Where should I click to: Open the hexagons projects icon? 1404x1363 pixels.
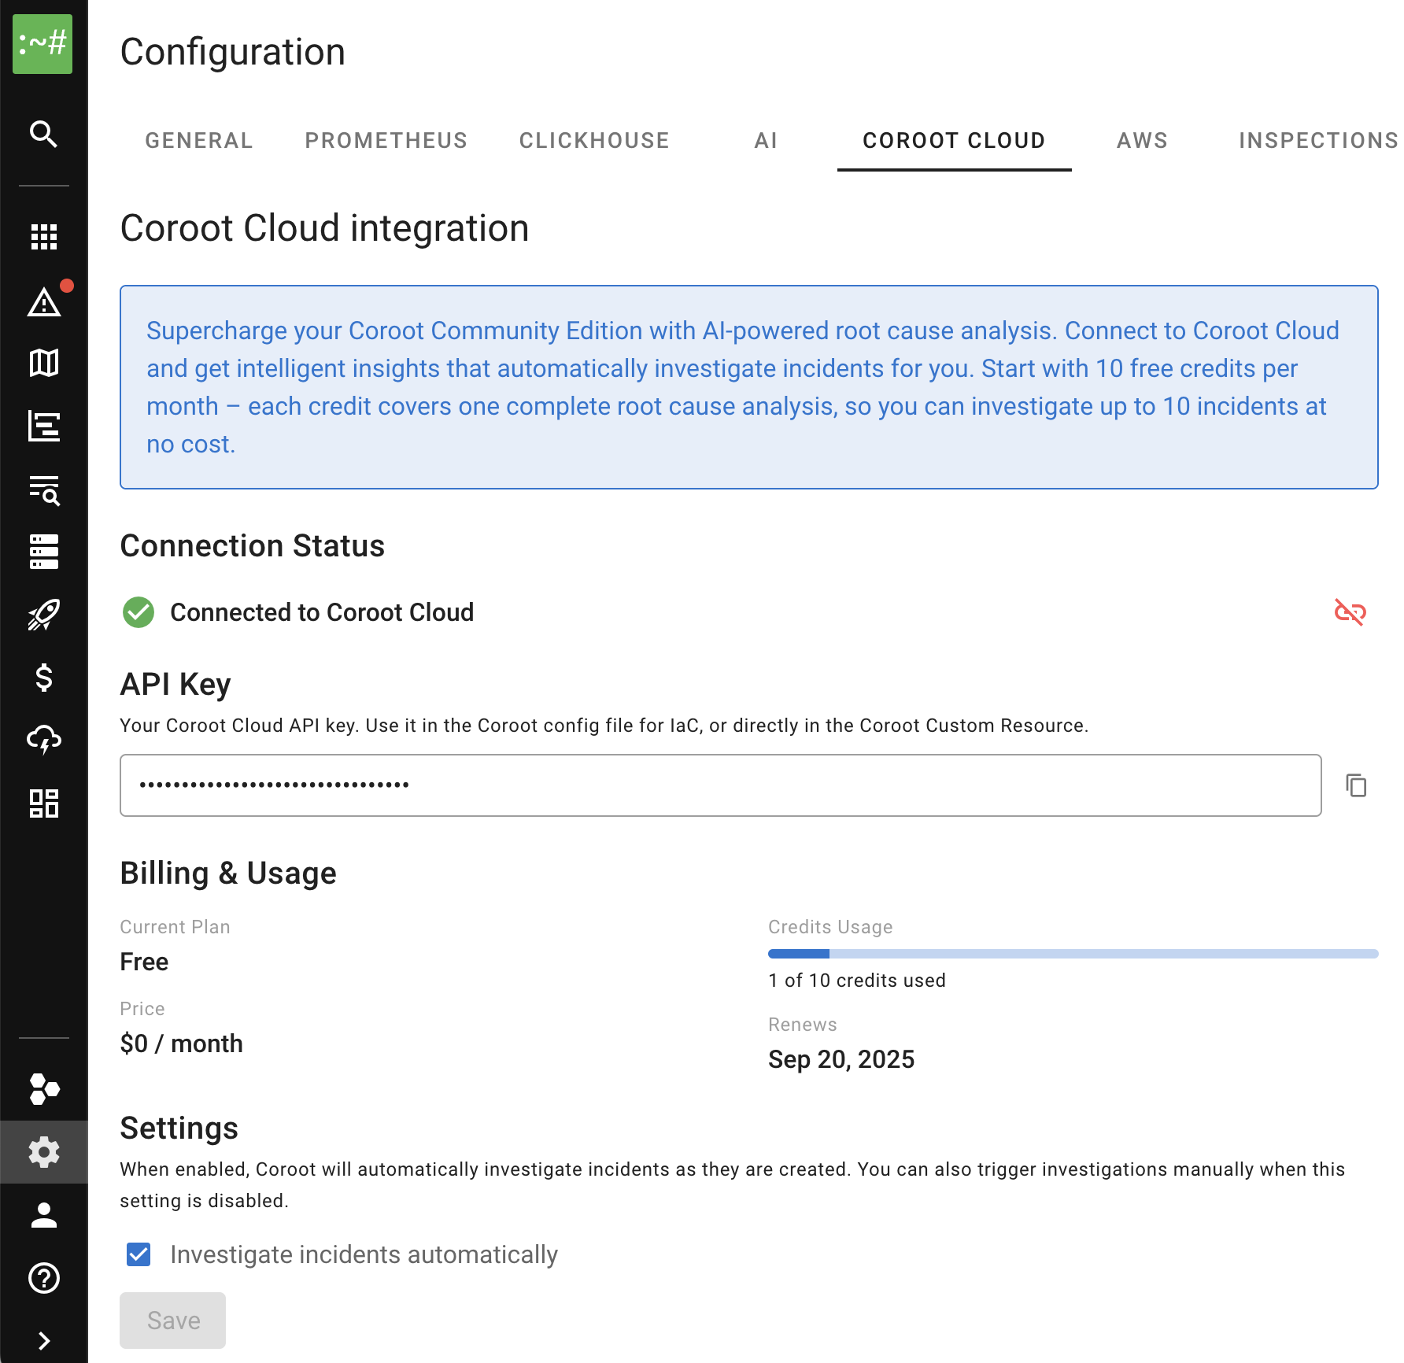coord(44,1089)
